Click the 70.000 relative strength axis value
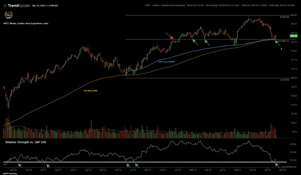The width and height of the screenshot is (301, 175). coord(294,152)
